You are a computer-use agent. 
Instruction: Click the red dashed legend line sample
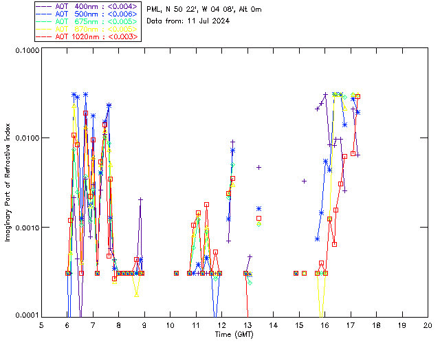point(44,36)
